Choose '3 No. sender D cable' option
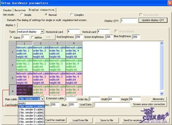 pyautogui.click(x=31, y=122)
